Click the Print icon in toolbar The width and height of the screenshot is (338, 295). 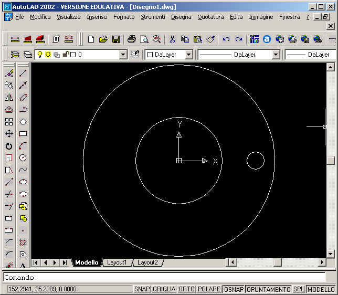(132, 39)
